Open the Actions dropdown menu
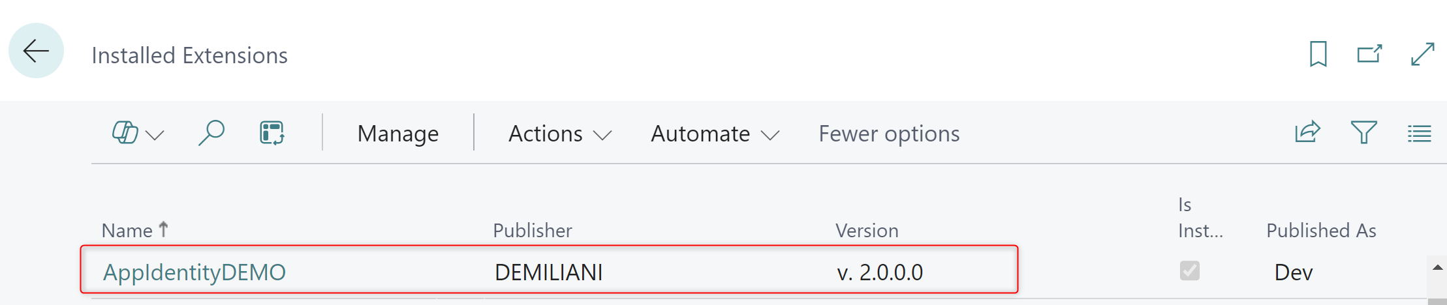 (x=559, y=134)
